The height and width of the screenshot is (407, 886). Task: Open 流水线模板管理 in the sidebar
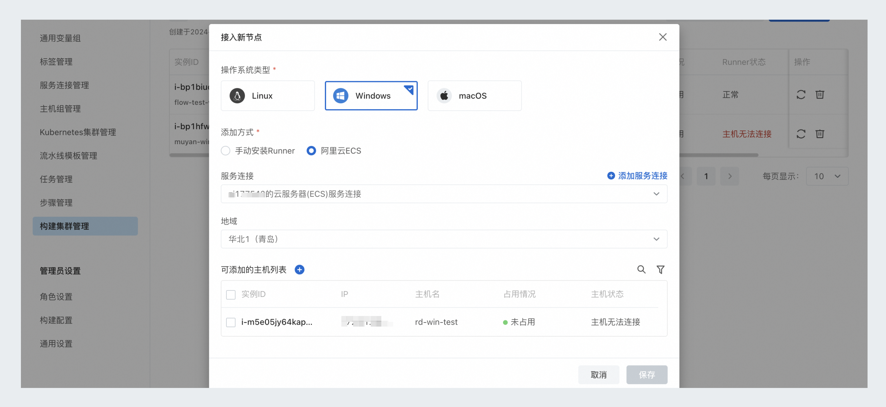click(68, 155)
